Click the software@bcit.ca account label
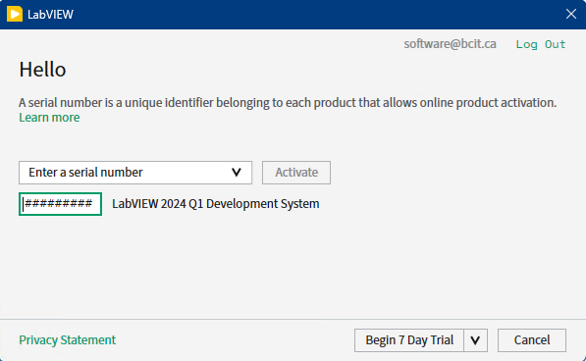 tap(450, 44)
